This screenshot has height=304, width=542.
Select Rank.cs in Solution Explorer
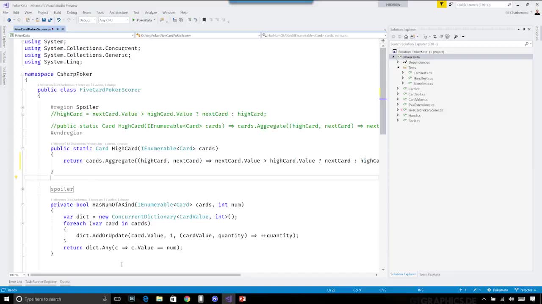(414, 121)
